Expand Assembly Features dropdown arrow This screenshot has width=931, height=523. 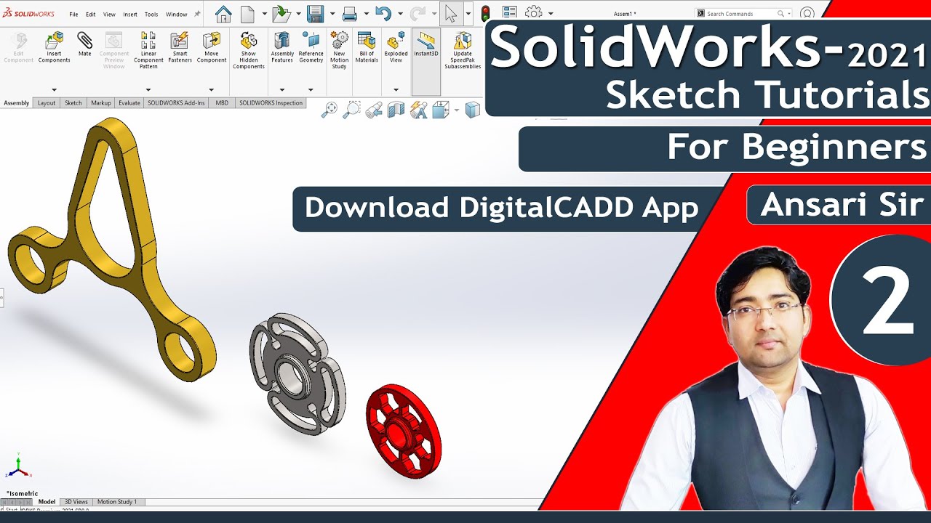click(282, 90)
